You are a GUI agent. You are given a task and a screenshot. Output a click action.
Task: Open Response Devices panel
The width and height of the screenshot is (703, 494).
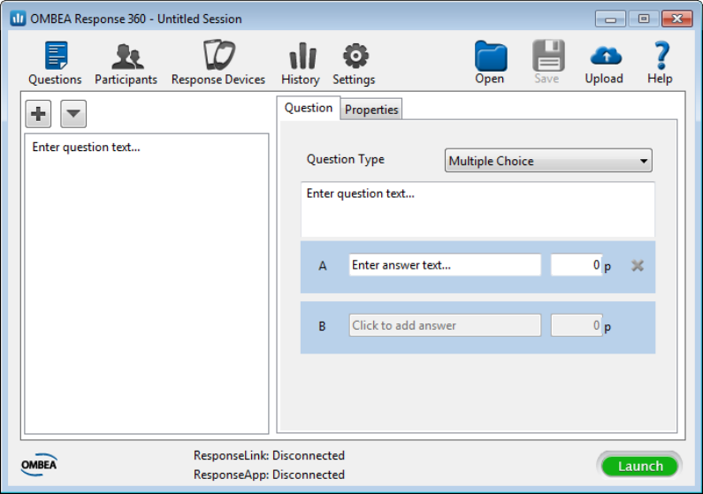[x=218, y=63]
